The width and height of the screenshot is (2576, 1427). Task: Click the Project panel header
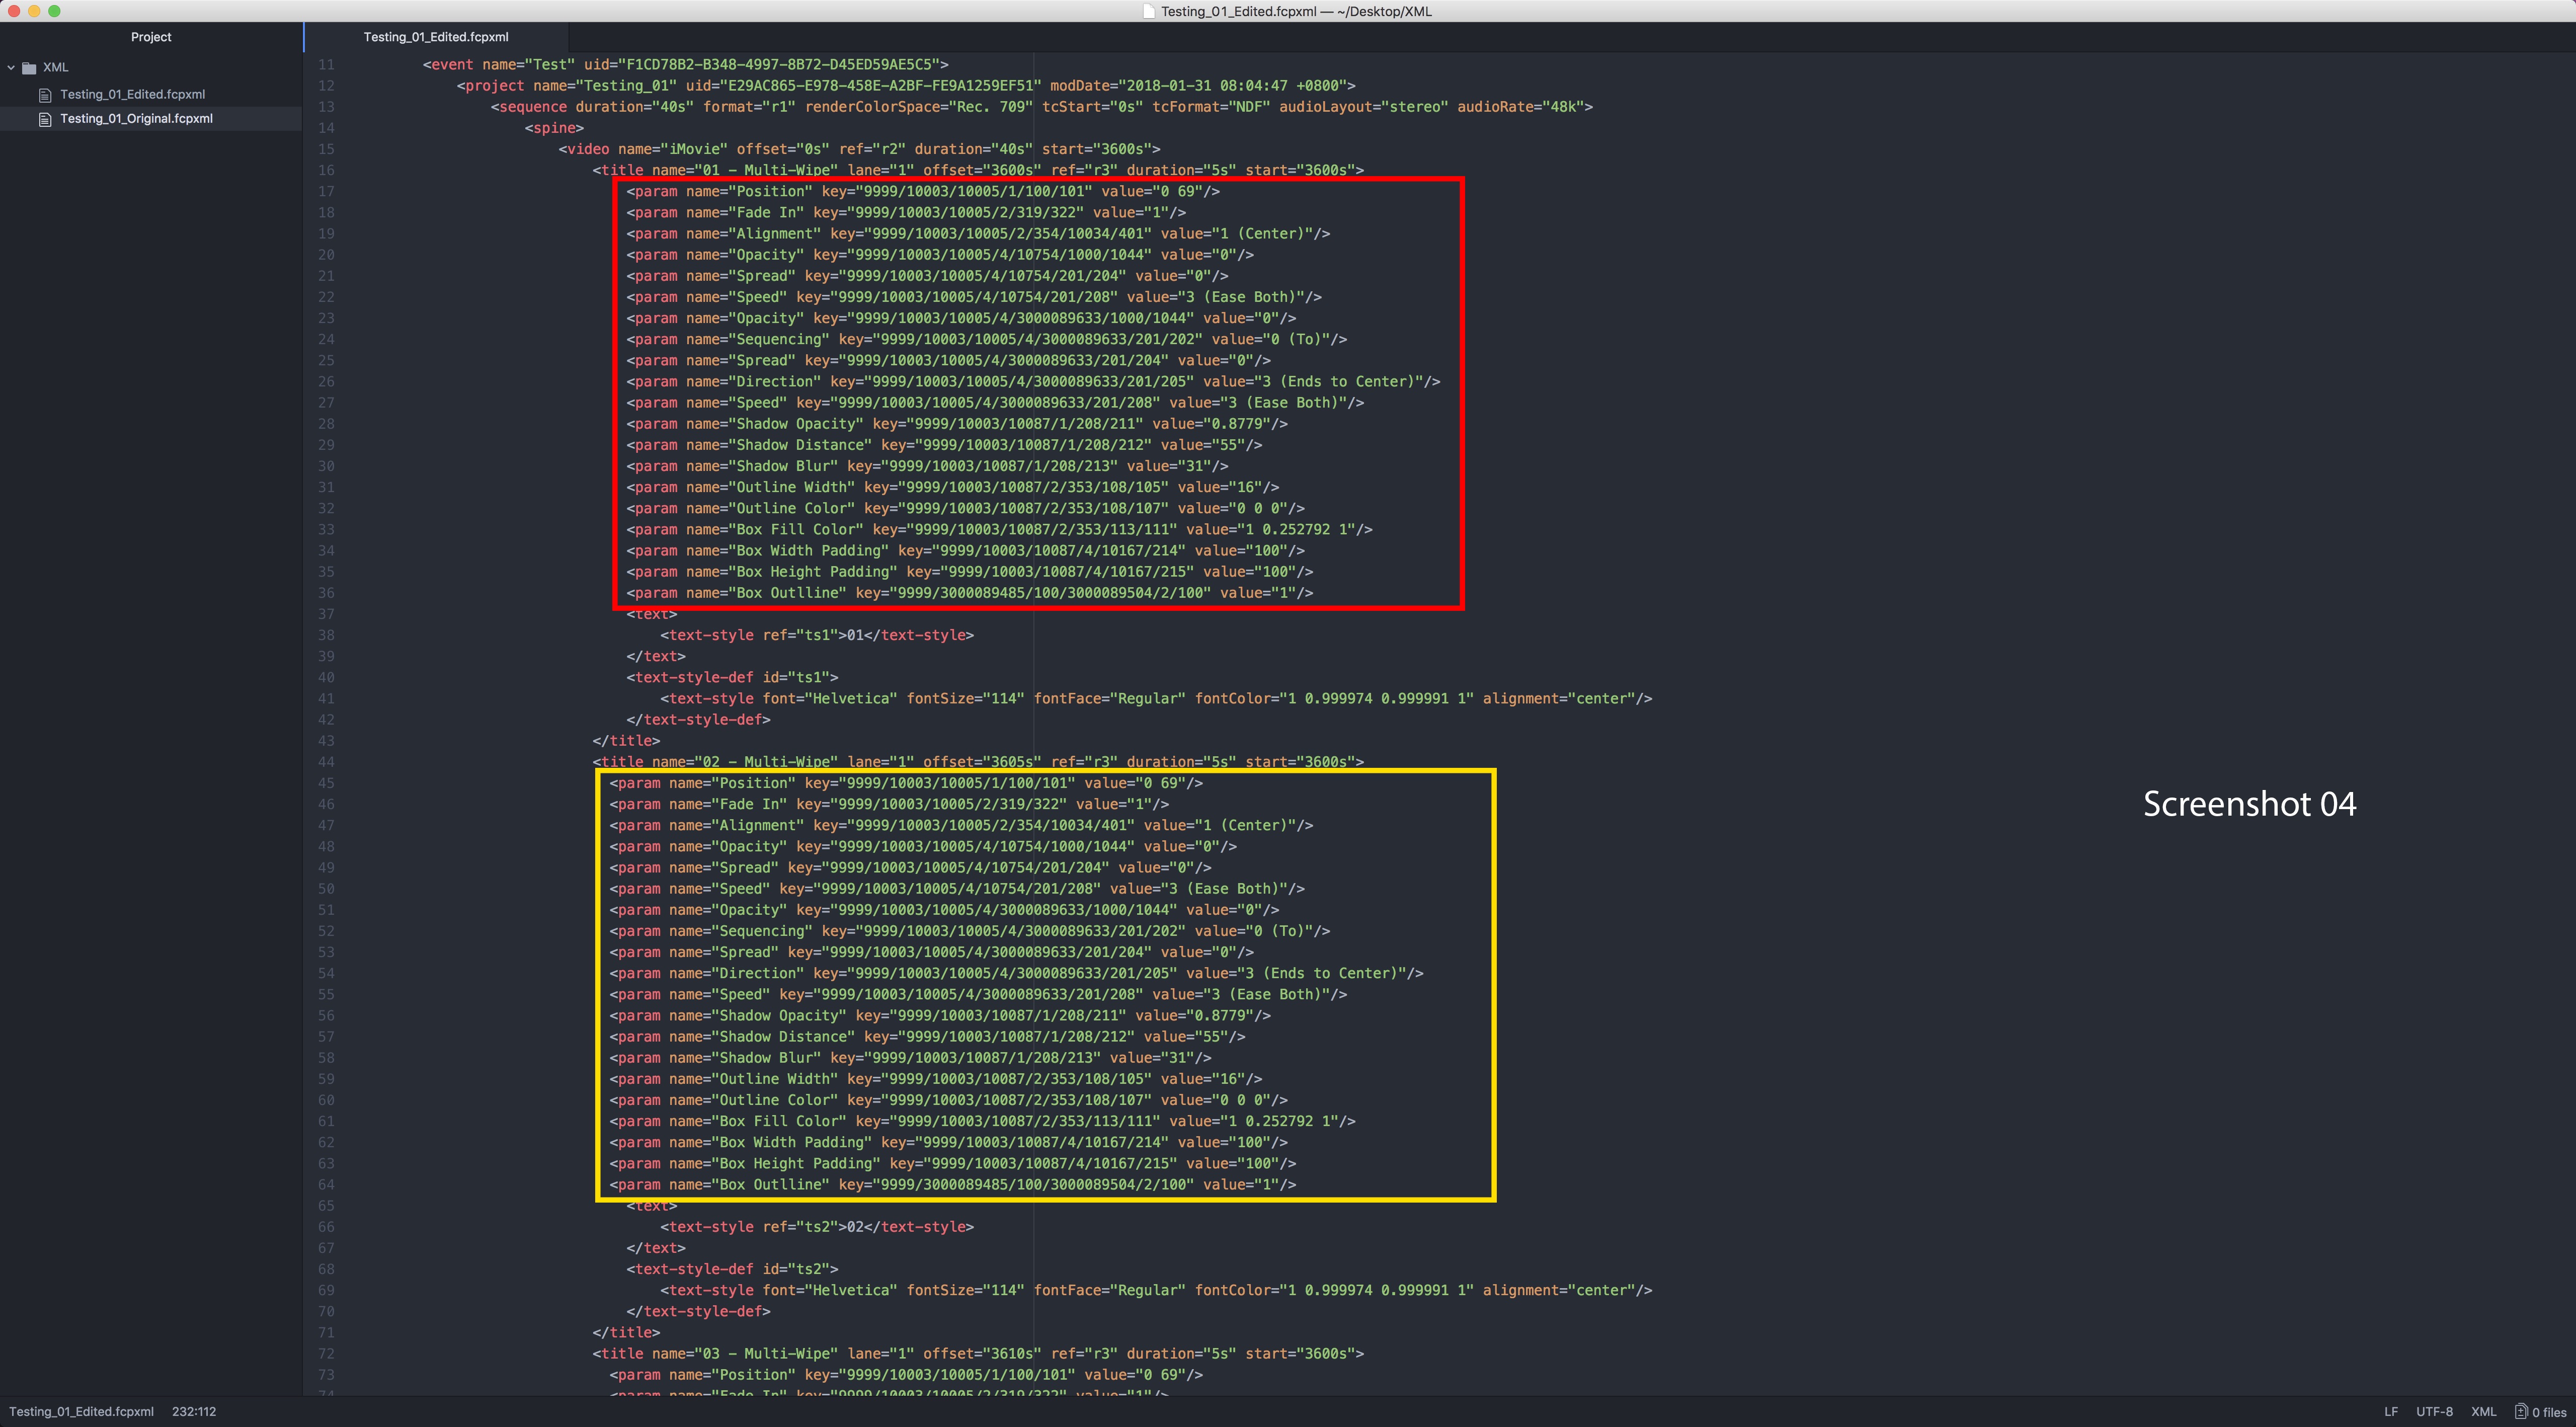pyautogui.click(x=150, y=37)
